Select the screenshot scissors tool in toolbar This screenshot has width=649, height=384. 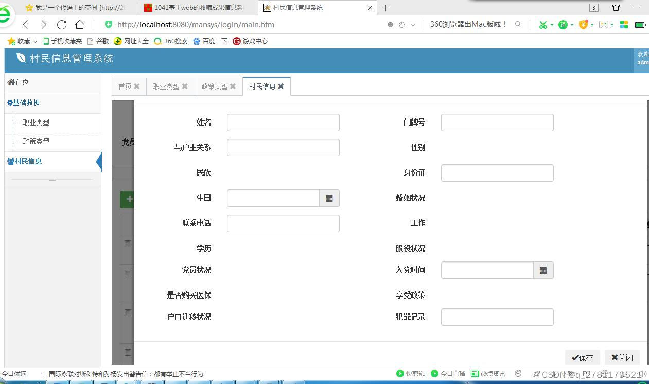pos(543,25)
